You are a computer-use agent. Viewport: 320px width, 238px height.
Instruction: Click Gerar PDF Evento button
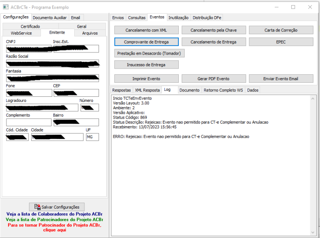[x=214, y=78]
